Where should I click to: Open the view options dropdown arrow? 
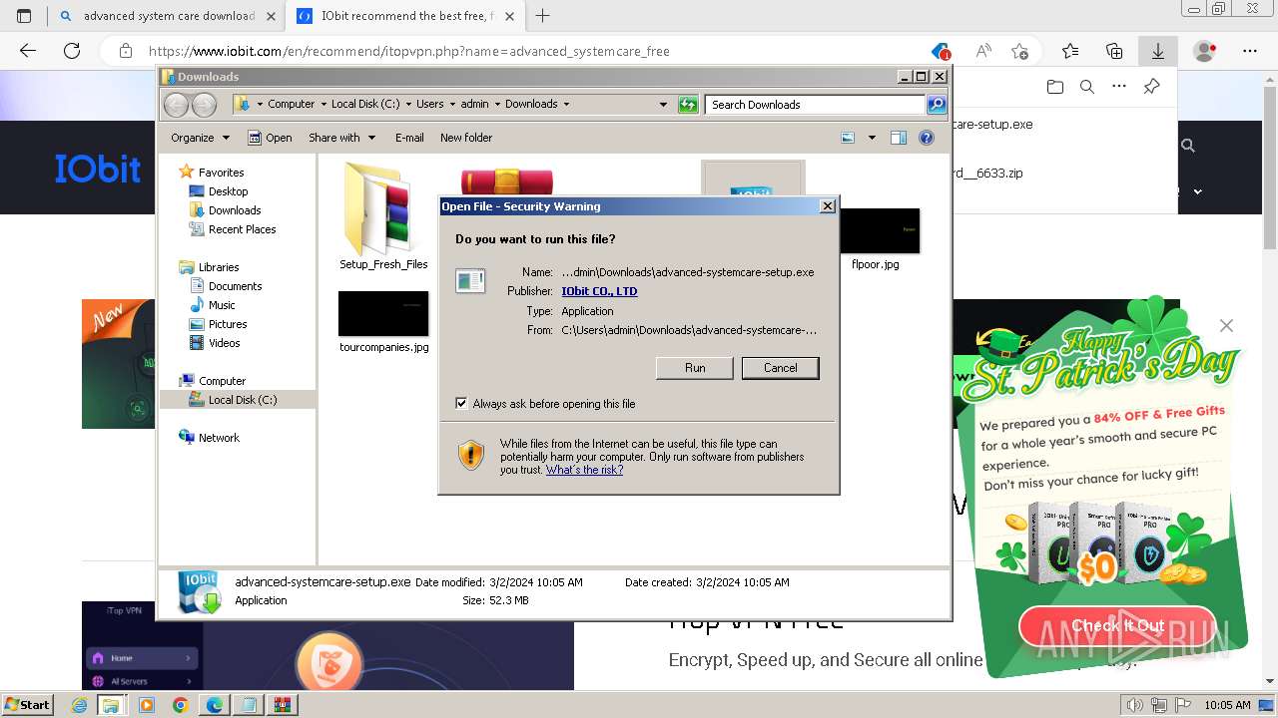pyautogui.click(x=872, y=138)
